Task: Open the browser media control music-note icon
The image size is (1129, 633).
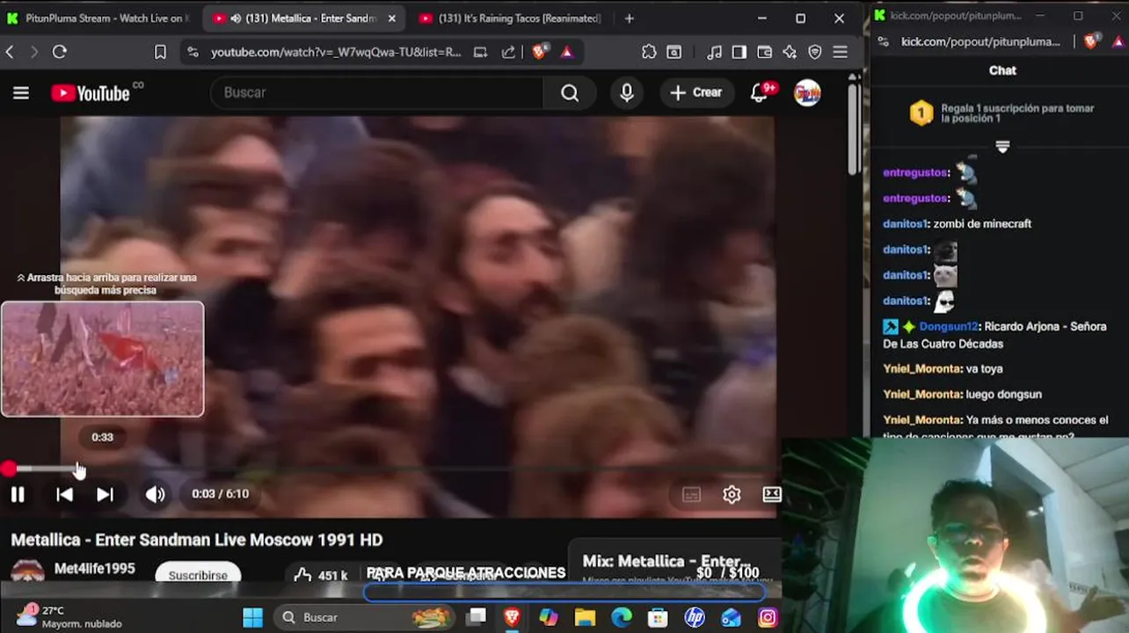Action: click(714, 53)
